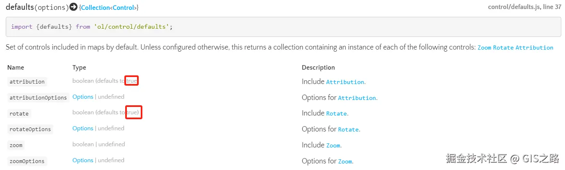Click the rotate parameter name tag
The image size is (565, 170).
(x=19, y=113)
